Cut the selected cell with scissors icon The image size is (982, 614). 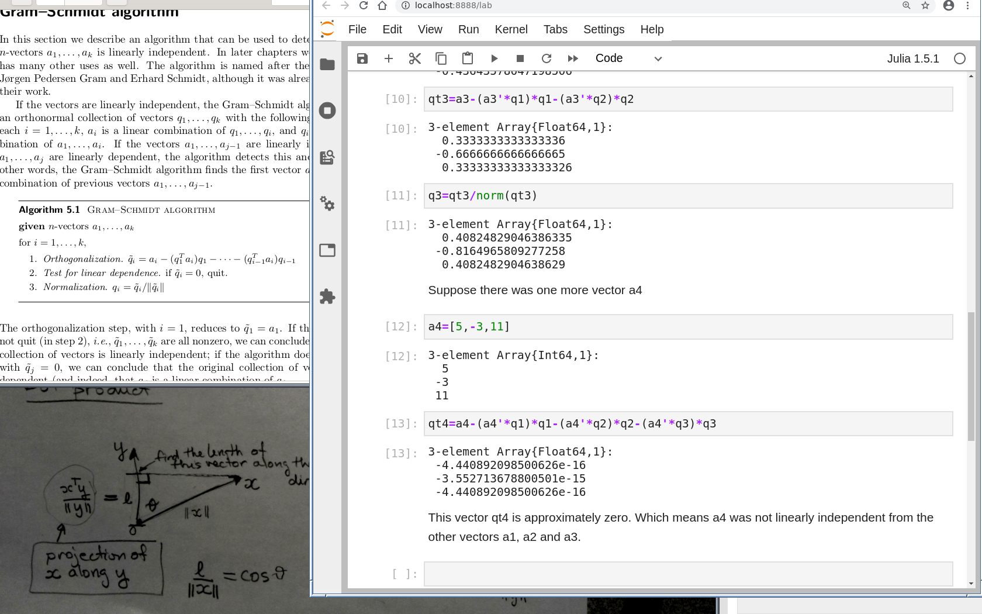415,58
